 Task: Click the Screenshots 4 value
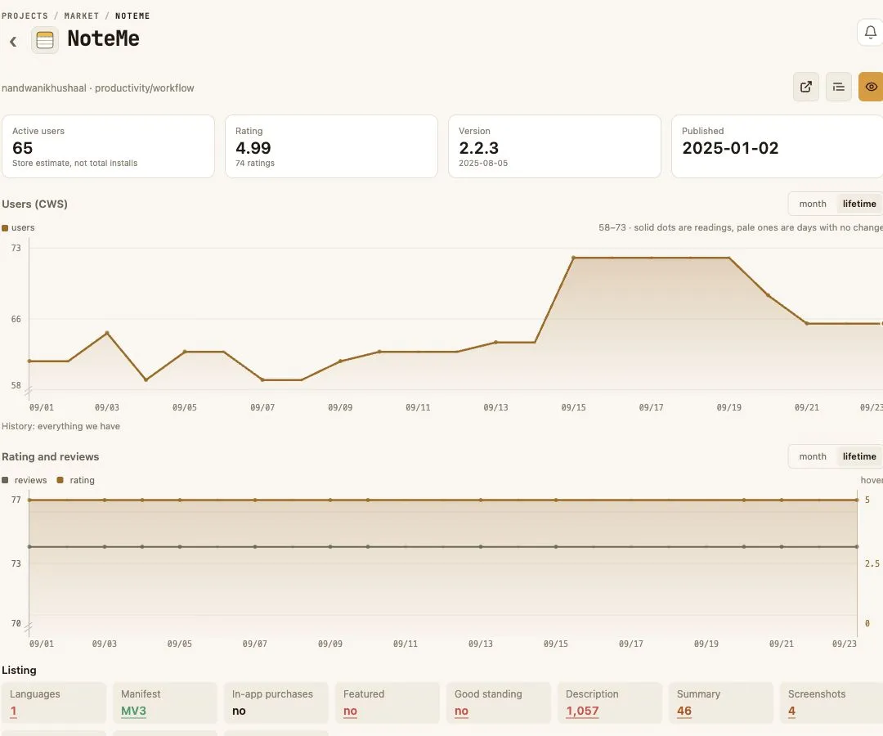tap(791, 711)
